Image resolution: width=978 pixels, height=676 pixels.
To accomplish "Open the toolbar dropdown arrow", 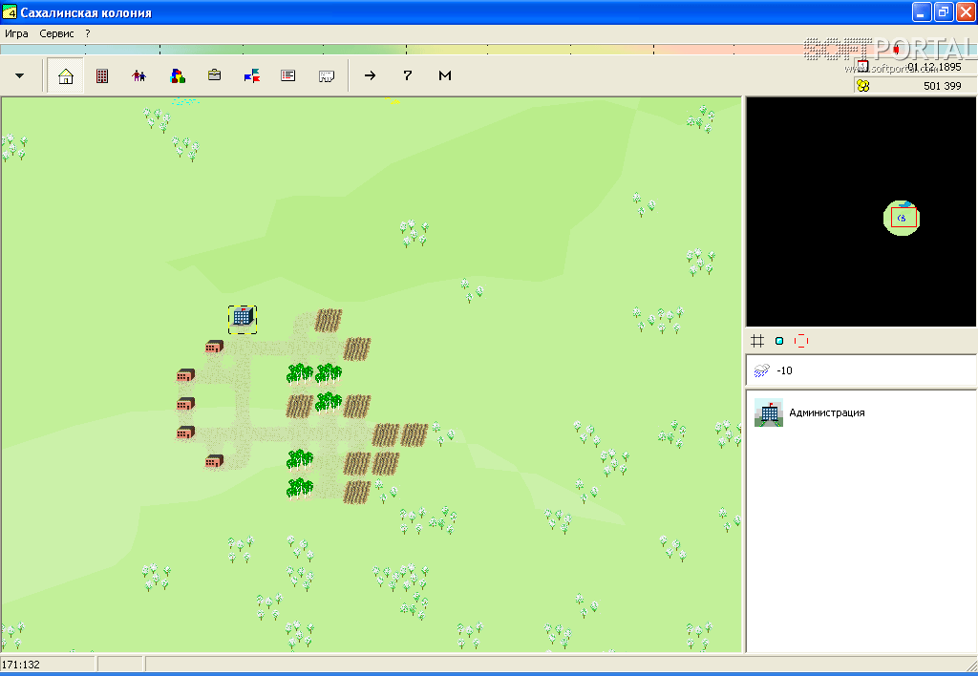I will 19,75.
